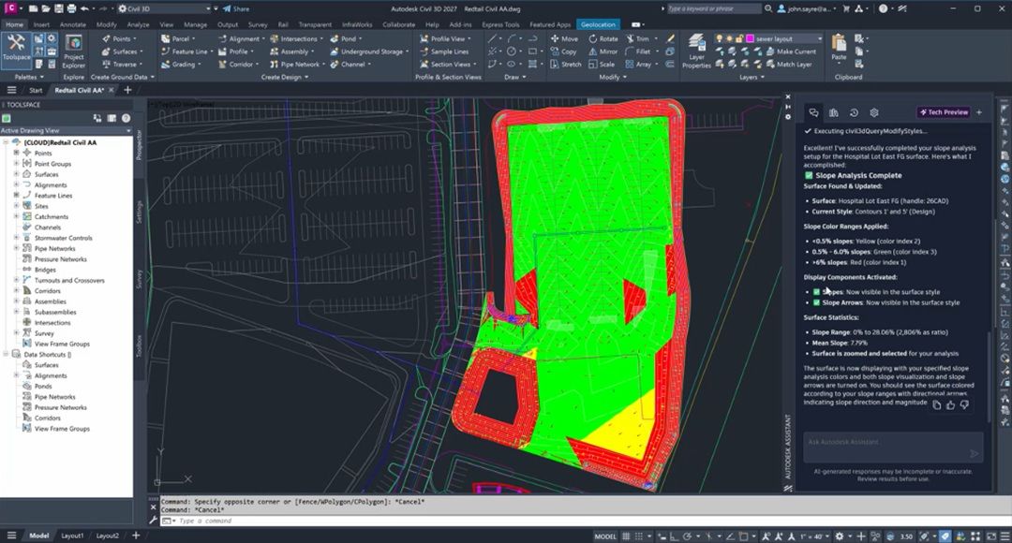Expand the Pipe Networks tree node in Prospector

pos(16,248)
